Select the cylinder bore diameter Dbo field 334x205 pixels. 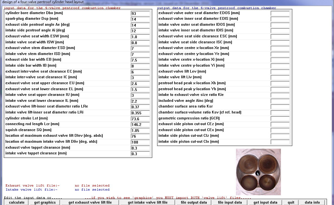[140, 13]
